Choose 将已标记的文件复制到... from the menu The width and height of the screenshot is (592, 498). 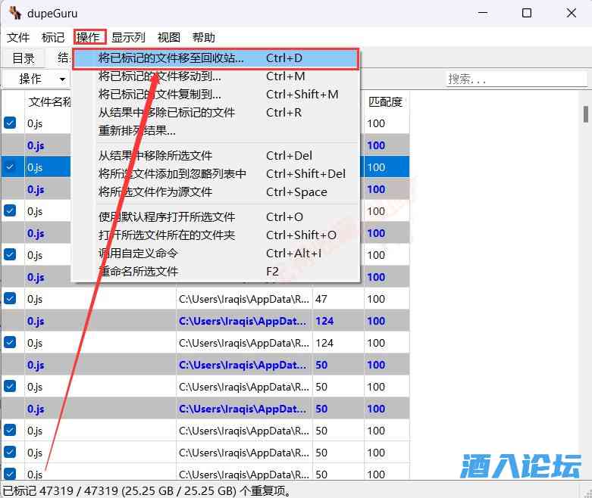[160, 95]
